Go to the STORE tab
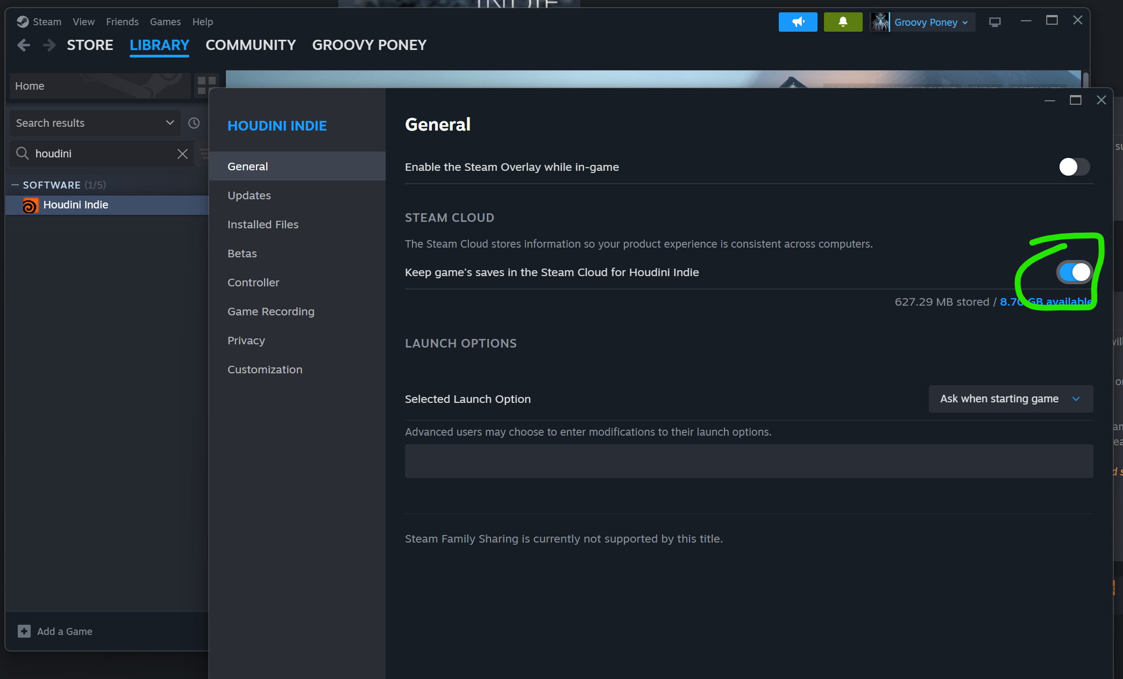The image size is (1123, 679). point(90,45)
